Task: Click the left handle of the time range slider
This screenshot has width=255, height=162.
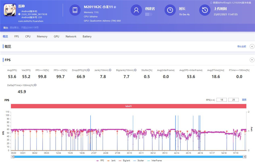Action: click(12, 157)
